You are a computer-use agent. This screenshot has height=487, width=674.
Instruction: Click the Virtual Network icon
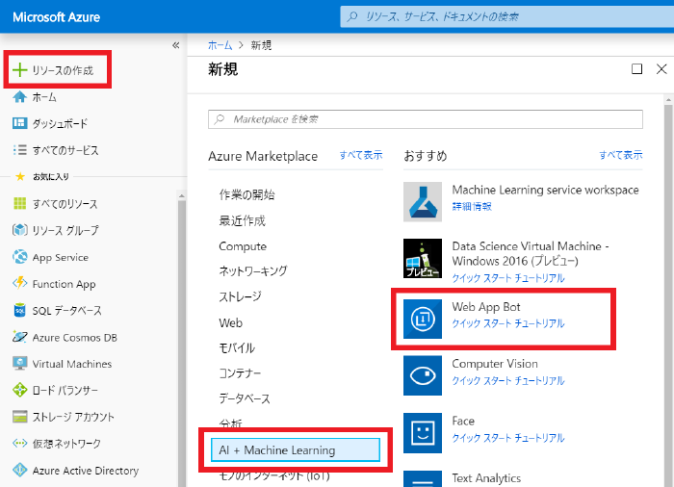pos(20,443)
